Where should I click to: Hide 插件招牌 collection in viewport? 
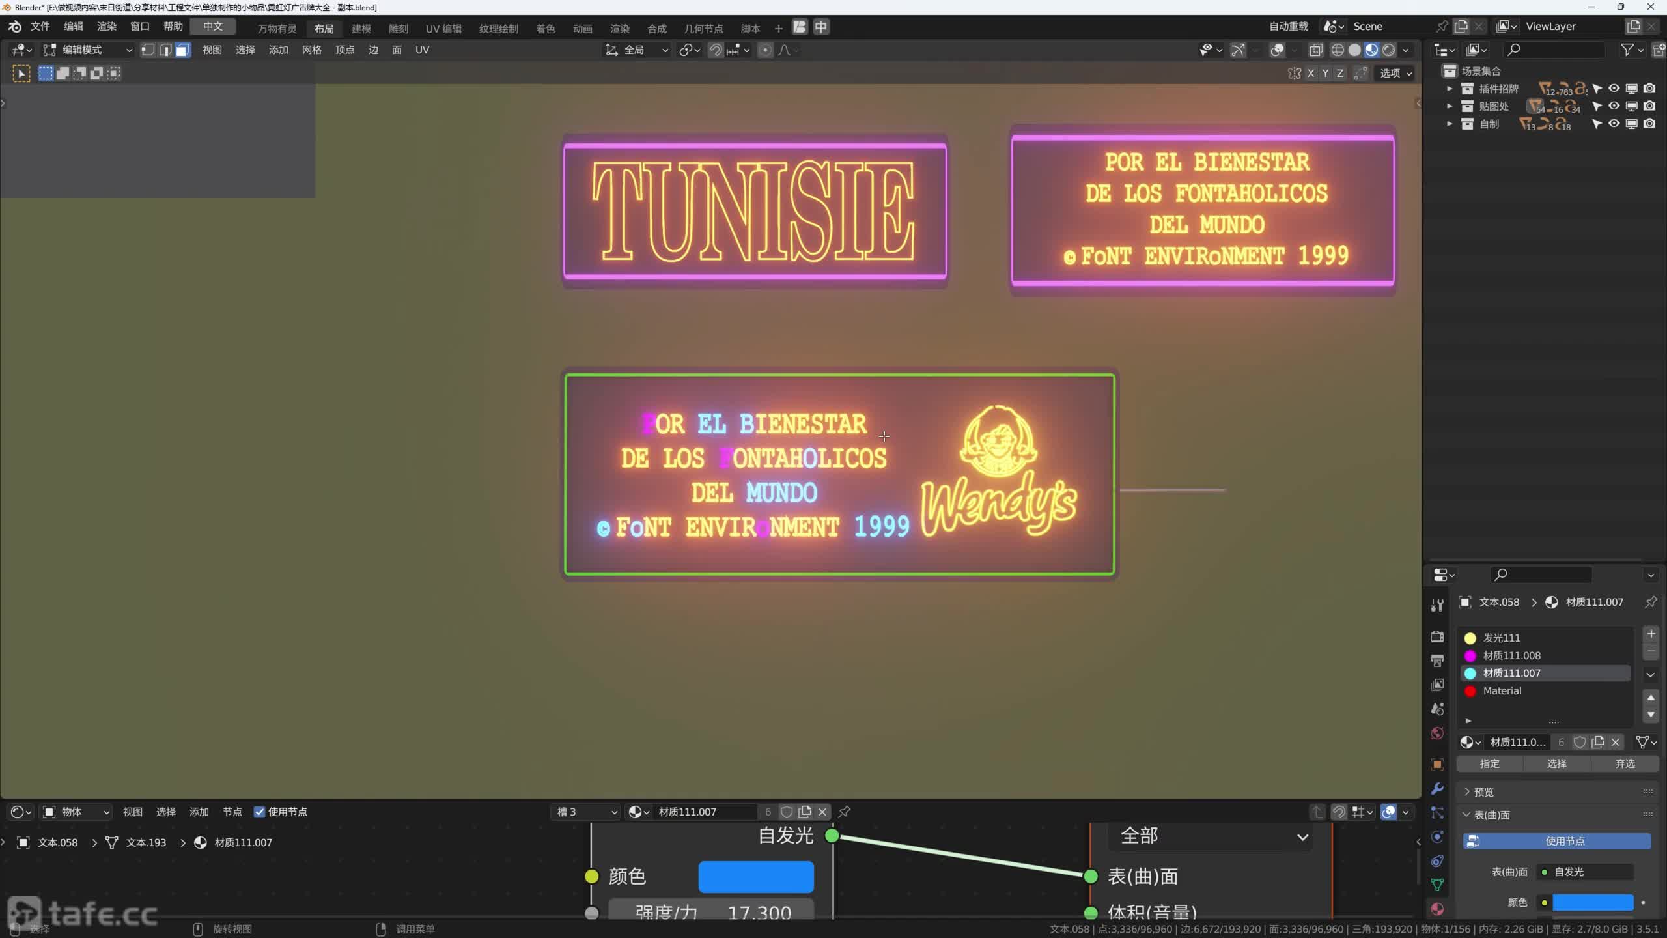coord(1614,89)
